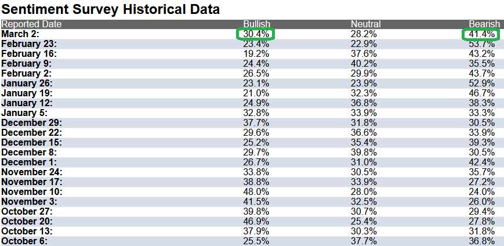The image size is (504, 246).
Task: Select the February 23 row label
Action: (x=29, y=44)
